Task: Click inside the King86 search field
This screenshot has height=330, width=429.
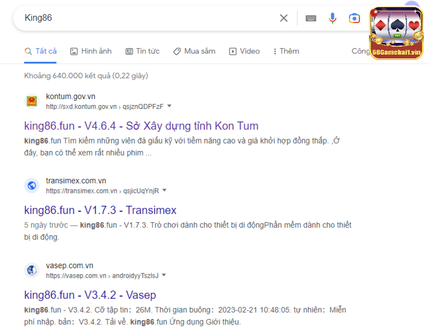Action: point(148,18)
